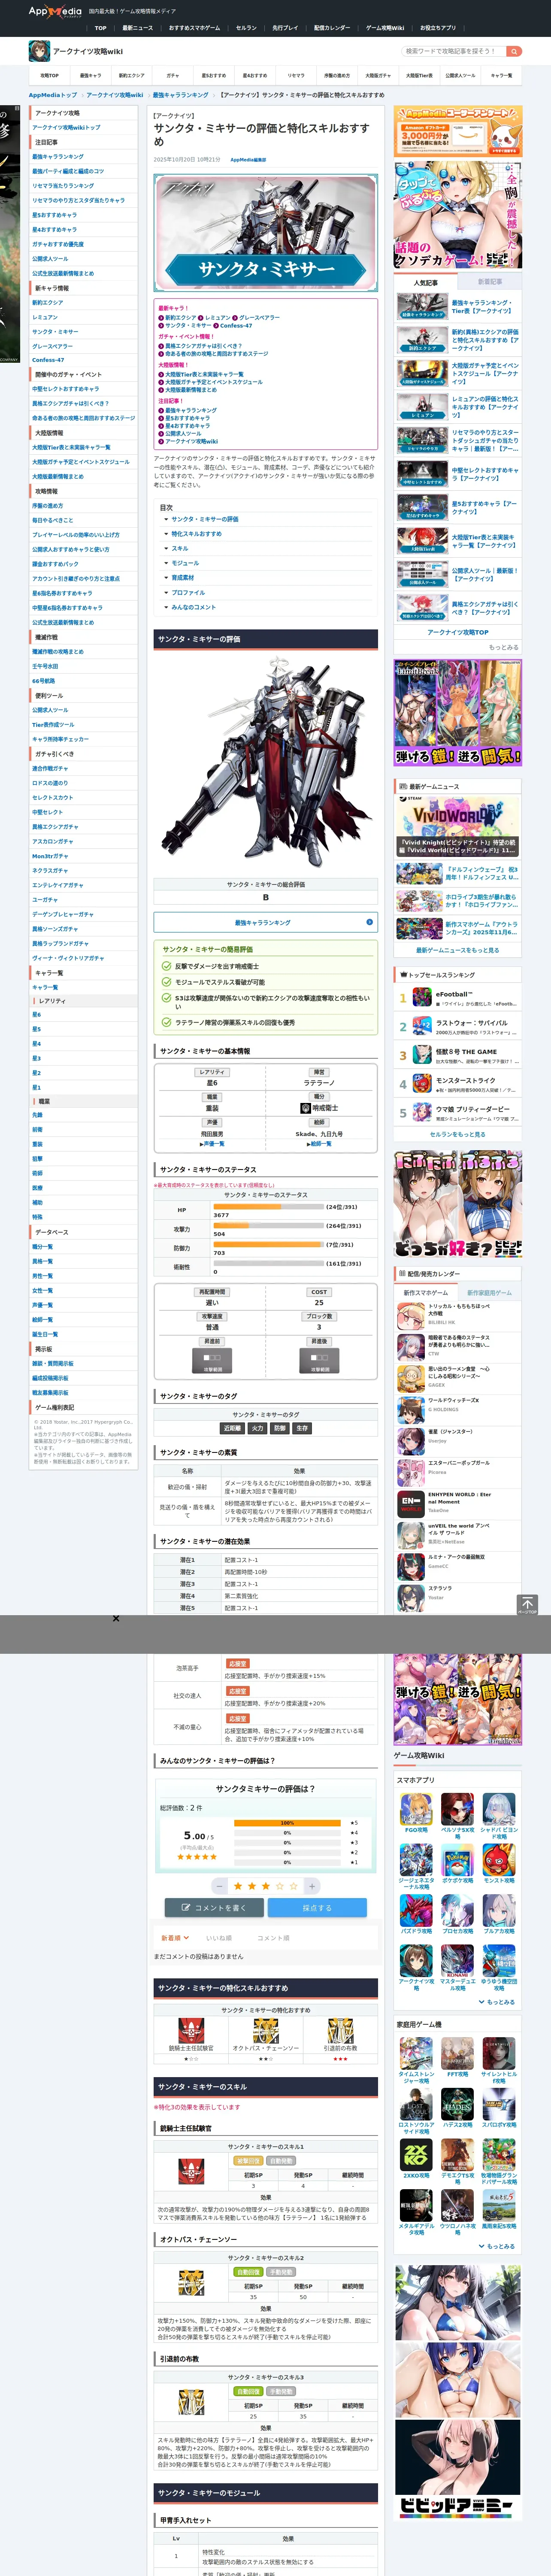Expand もっとみる under 家庭用ゲーム機
Screen dimensions: 551x2576
coord(498,2246)
